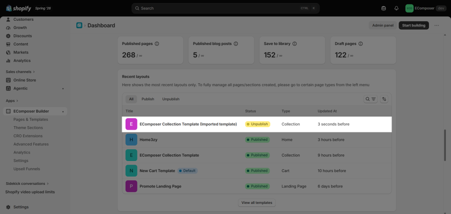Screen dimensions: 451x214
Task: Open the search and filter button in layouts
Action: (371, 99)
